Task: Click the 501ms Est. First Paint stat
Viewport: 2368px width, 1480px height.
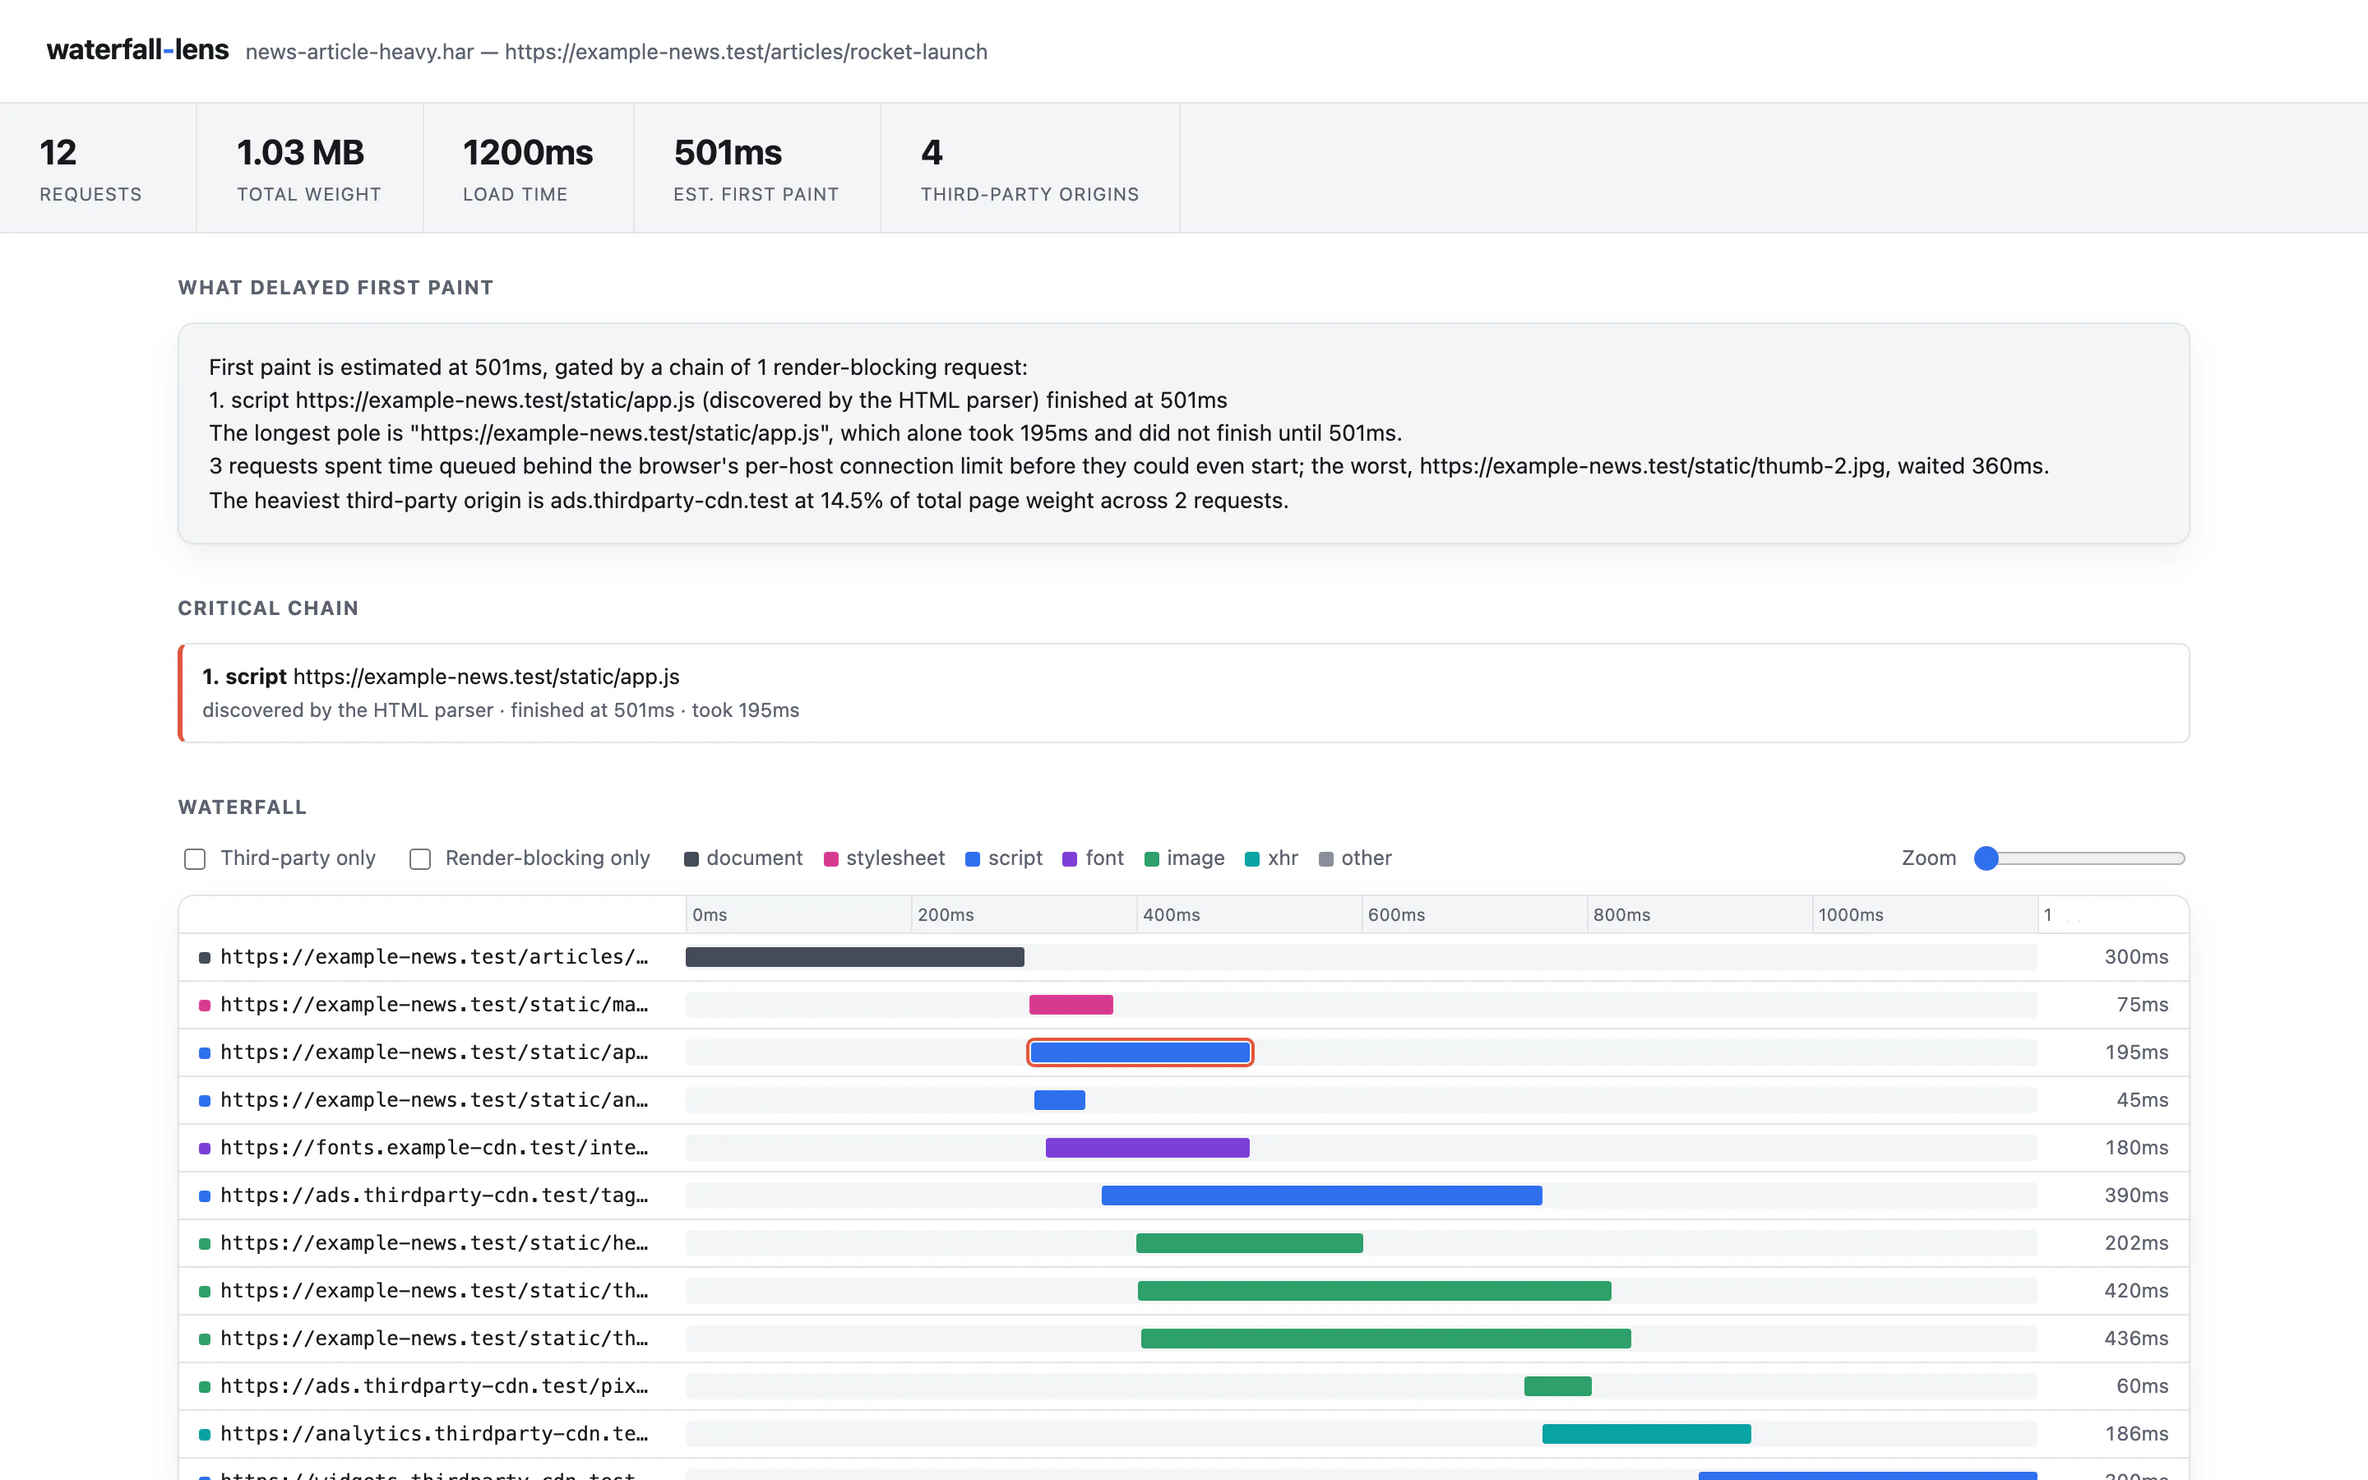Action: click(x=756, y=168)
